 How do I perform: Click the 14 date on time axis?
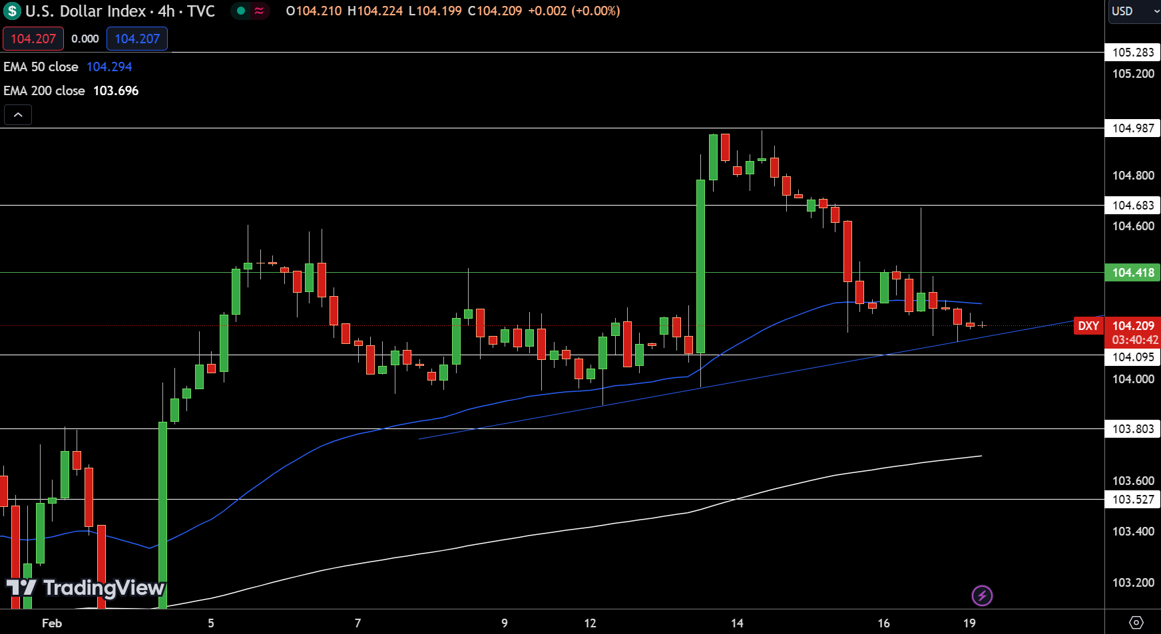tap(737, 623)
